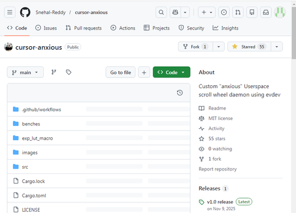Open the Pull requests icon in header

coord(238,12)
